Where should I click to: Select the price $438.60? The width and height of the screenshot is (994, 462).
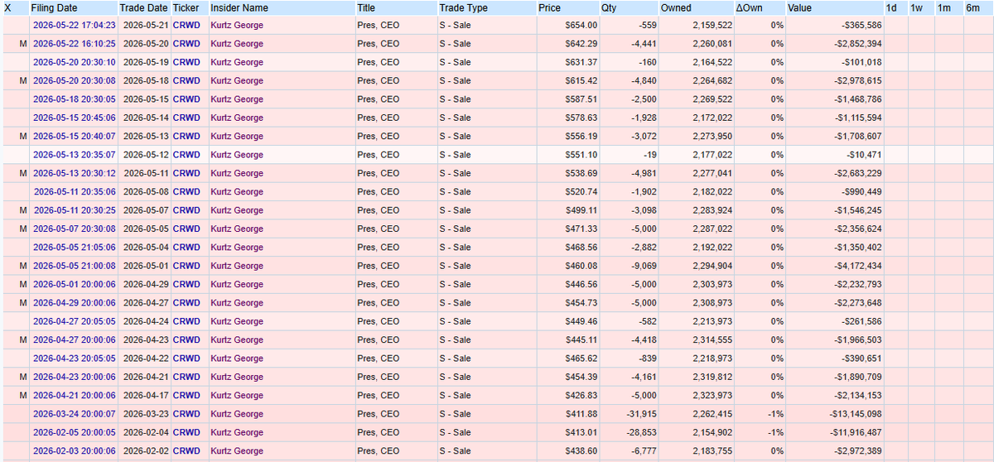coord(581,452)
